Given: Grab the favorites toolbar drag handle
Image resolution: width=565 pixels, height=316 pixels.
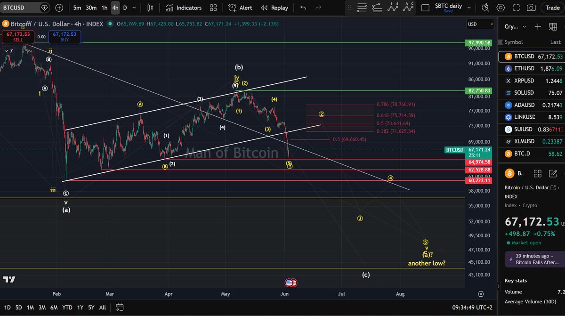Looking at the screenshot, I should [x=349, y=8].
